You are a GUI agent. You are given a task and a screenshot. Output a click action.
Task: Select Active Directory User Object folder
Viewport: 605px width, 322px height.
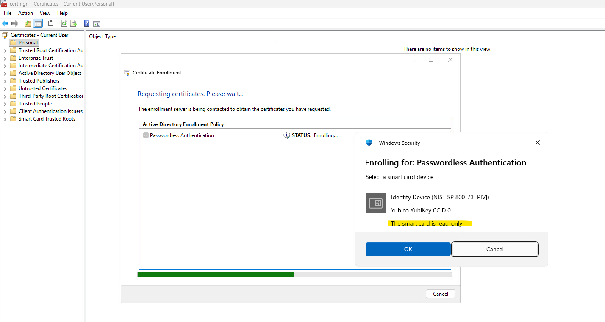click(46, 73)
